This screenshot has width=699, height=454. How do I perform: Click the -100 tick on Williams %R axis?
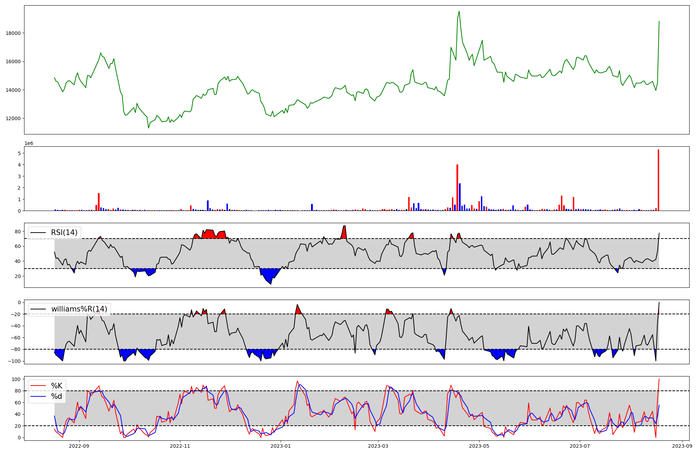click(14, 361)
